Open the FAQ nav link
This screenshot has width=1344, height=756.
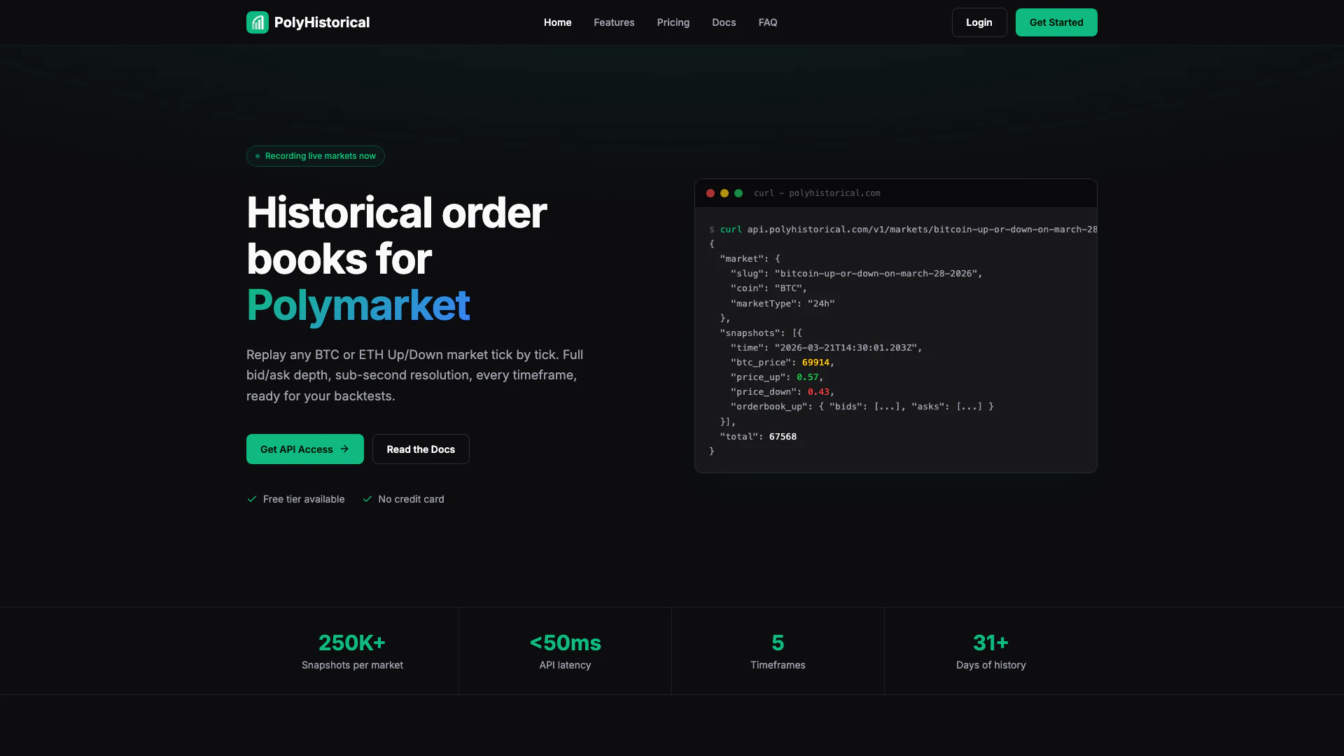[x=767, y=22]
